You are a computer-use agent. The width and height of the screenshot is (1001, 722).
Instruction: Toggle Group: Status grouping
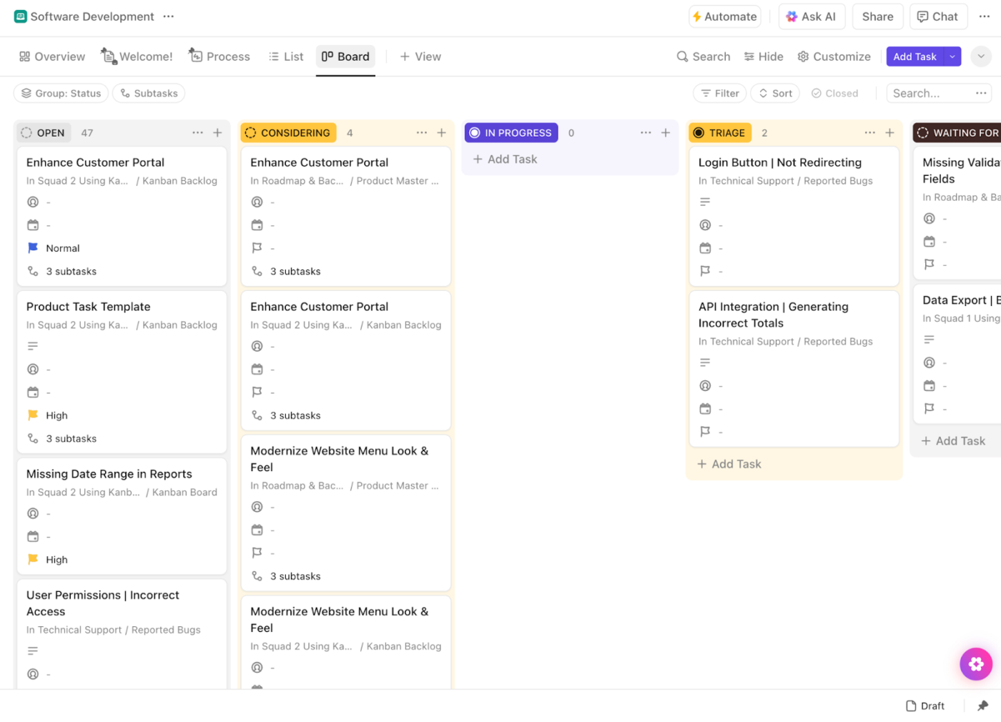pos(61,93)
